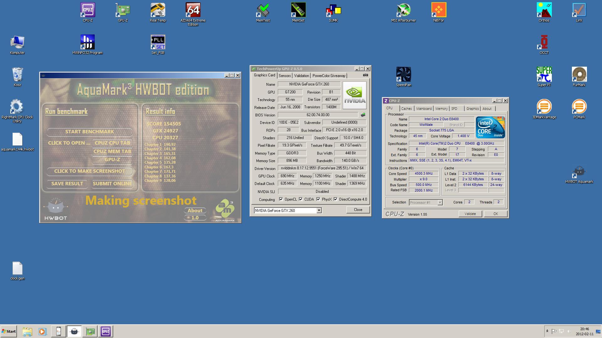Click the volume icon in system tray
This screenshot has height=338, width=602.
pyautogui.click(x=569, y=331)
